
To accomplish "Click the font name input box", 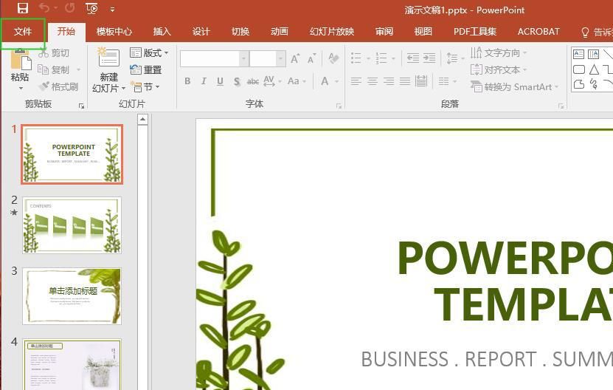I will coord(209,59).
